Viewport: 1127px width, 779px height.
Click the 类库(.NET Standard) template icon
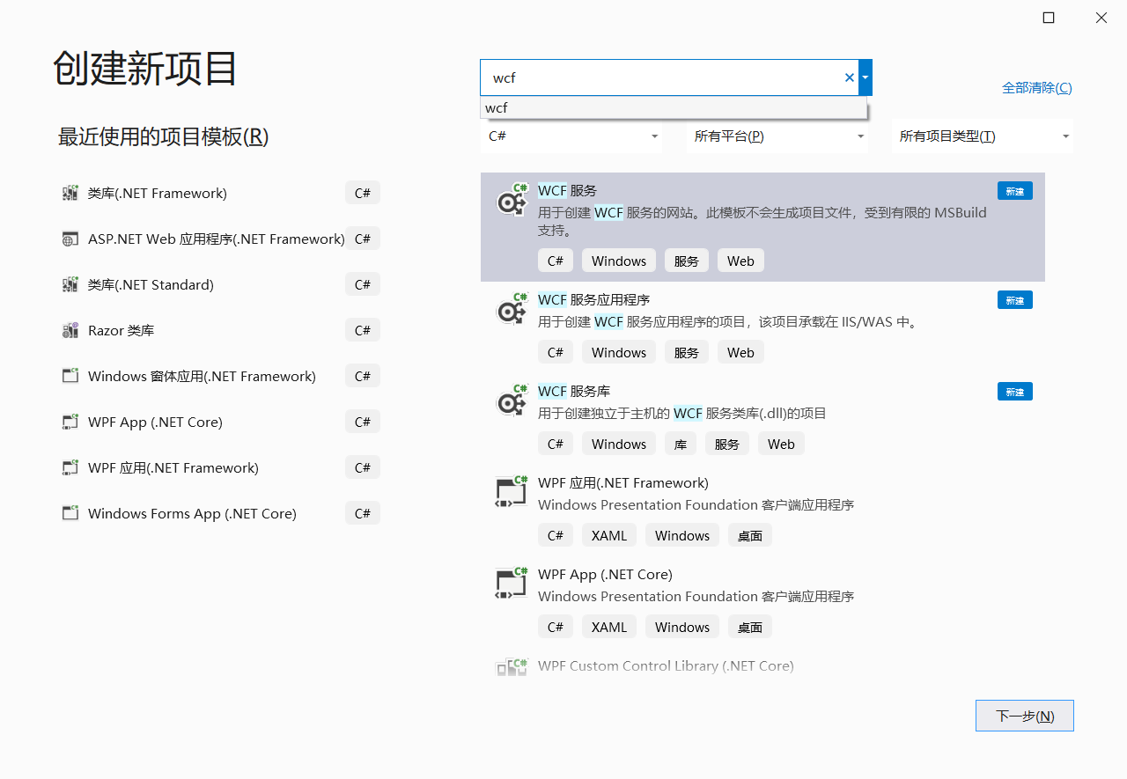70,284
